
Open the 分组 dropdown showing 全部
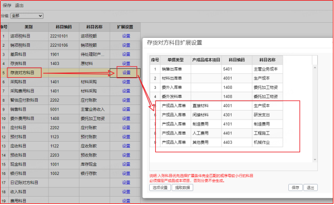coord(27,16)
